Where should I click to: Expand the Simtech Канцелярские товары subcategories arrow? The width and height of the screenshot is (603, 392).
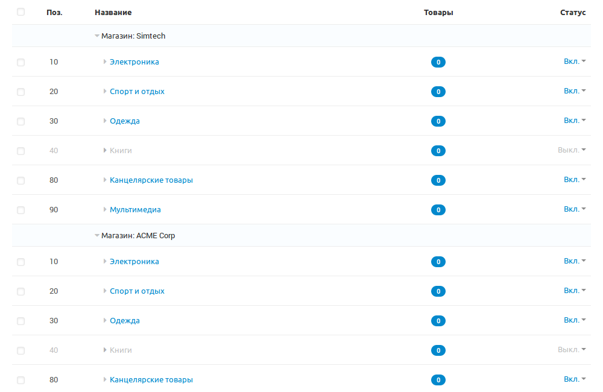pyautogui.click(x=105, y=180)
